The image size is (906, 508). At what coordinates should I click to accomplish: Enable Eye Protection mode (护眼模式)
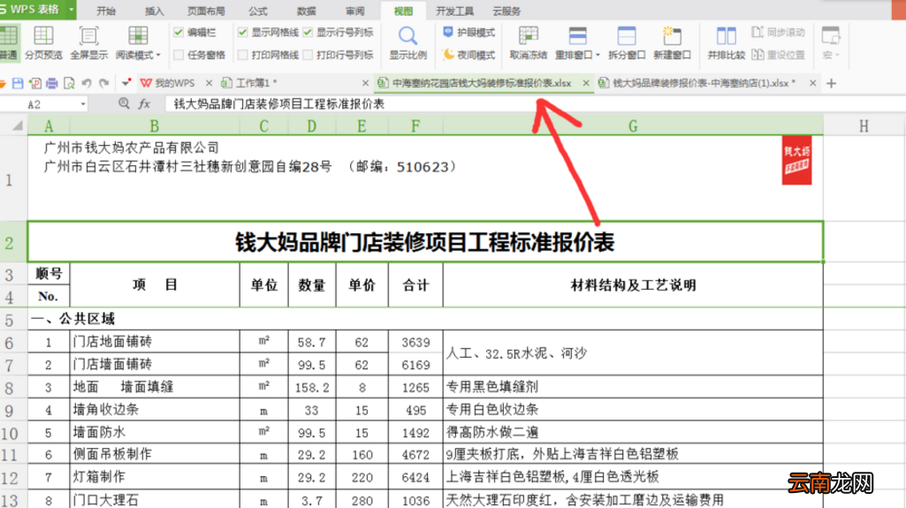(x=468, y=33)
